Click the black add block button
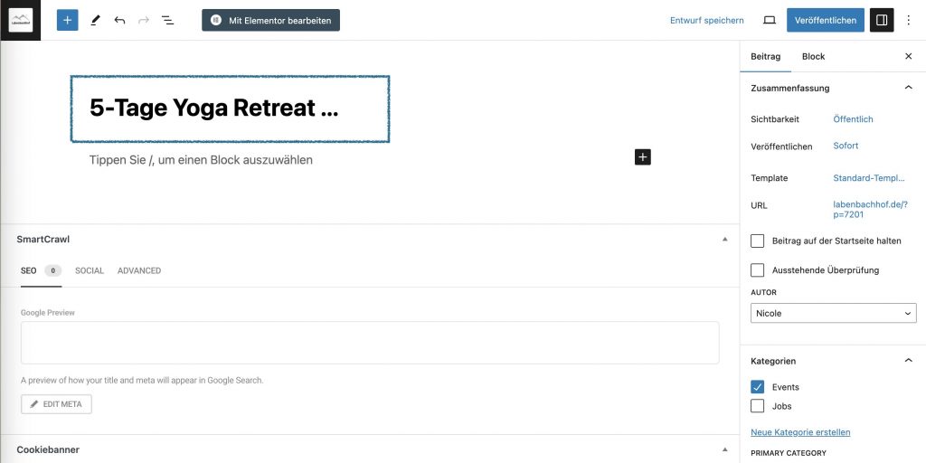 (x=643, y=157)
